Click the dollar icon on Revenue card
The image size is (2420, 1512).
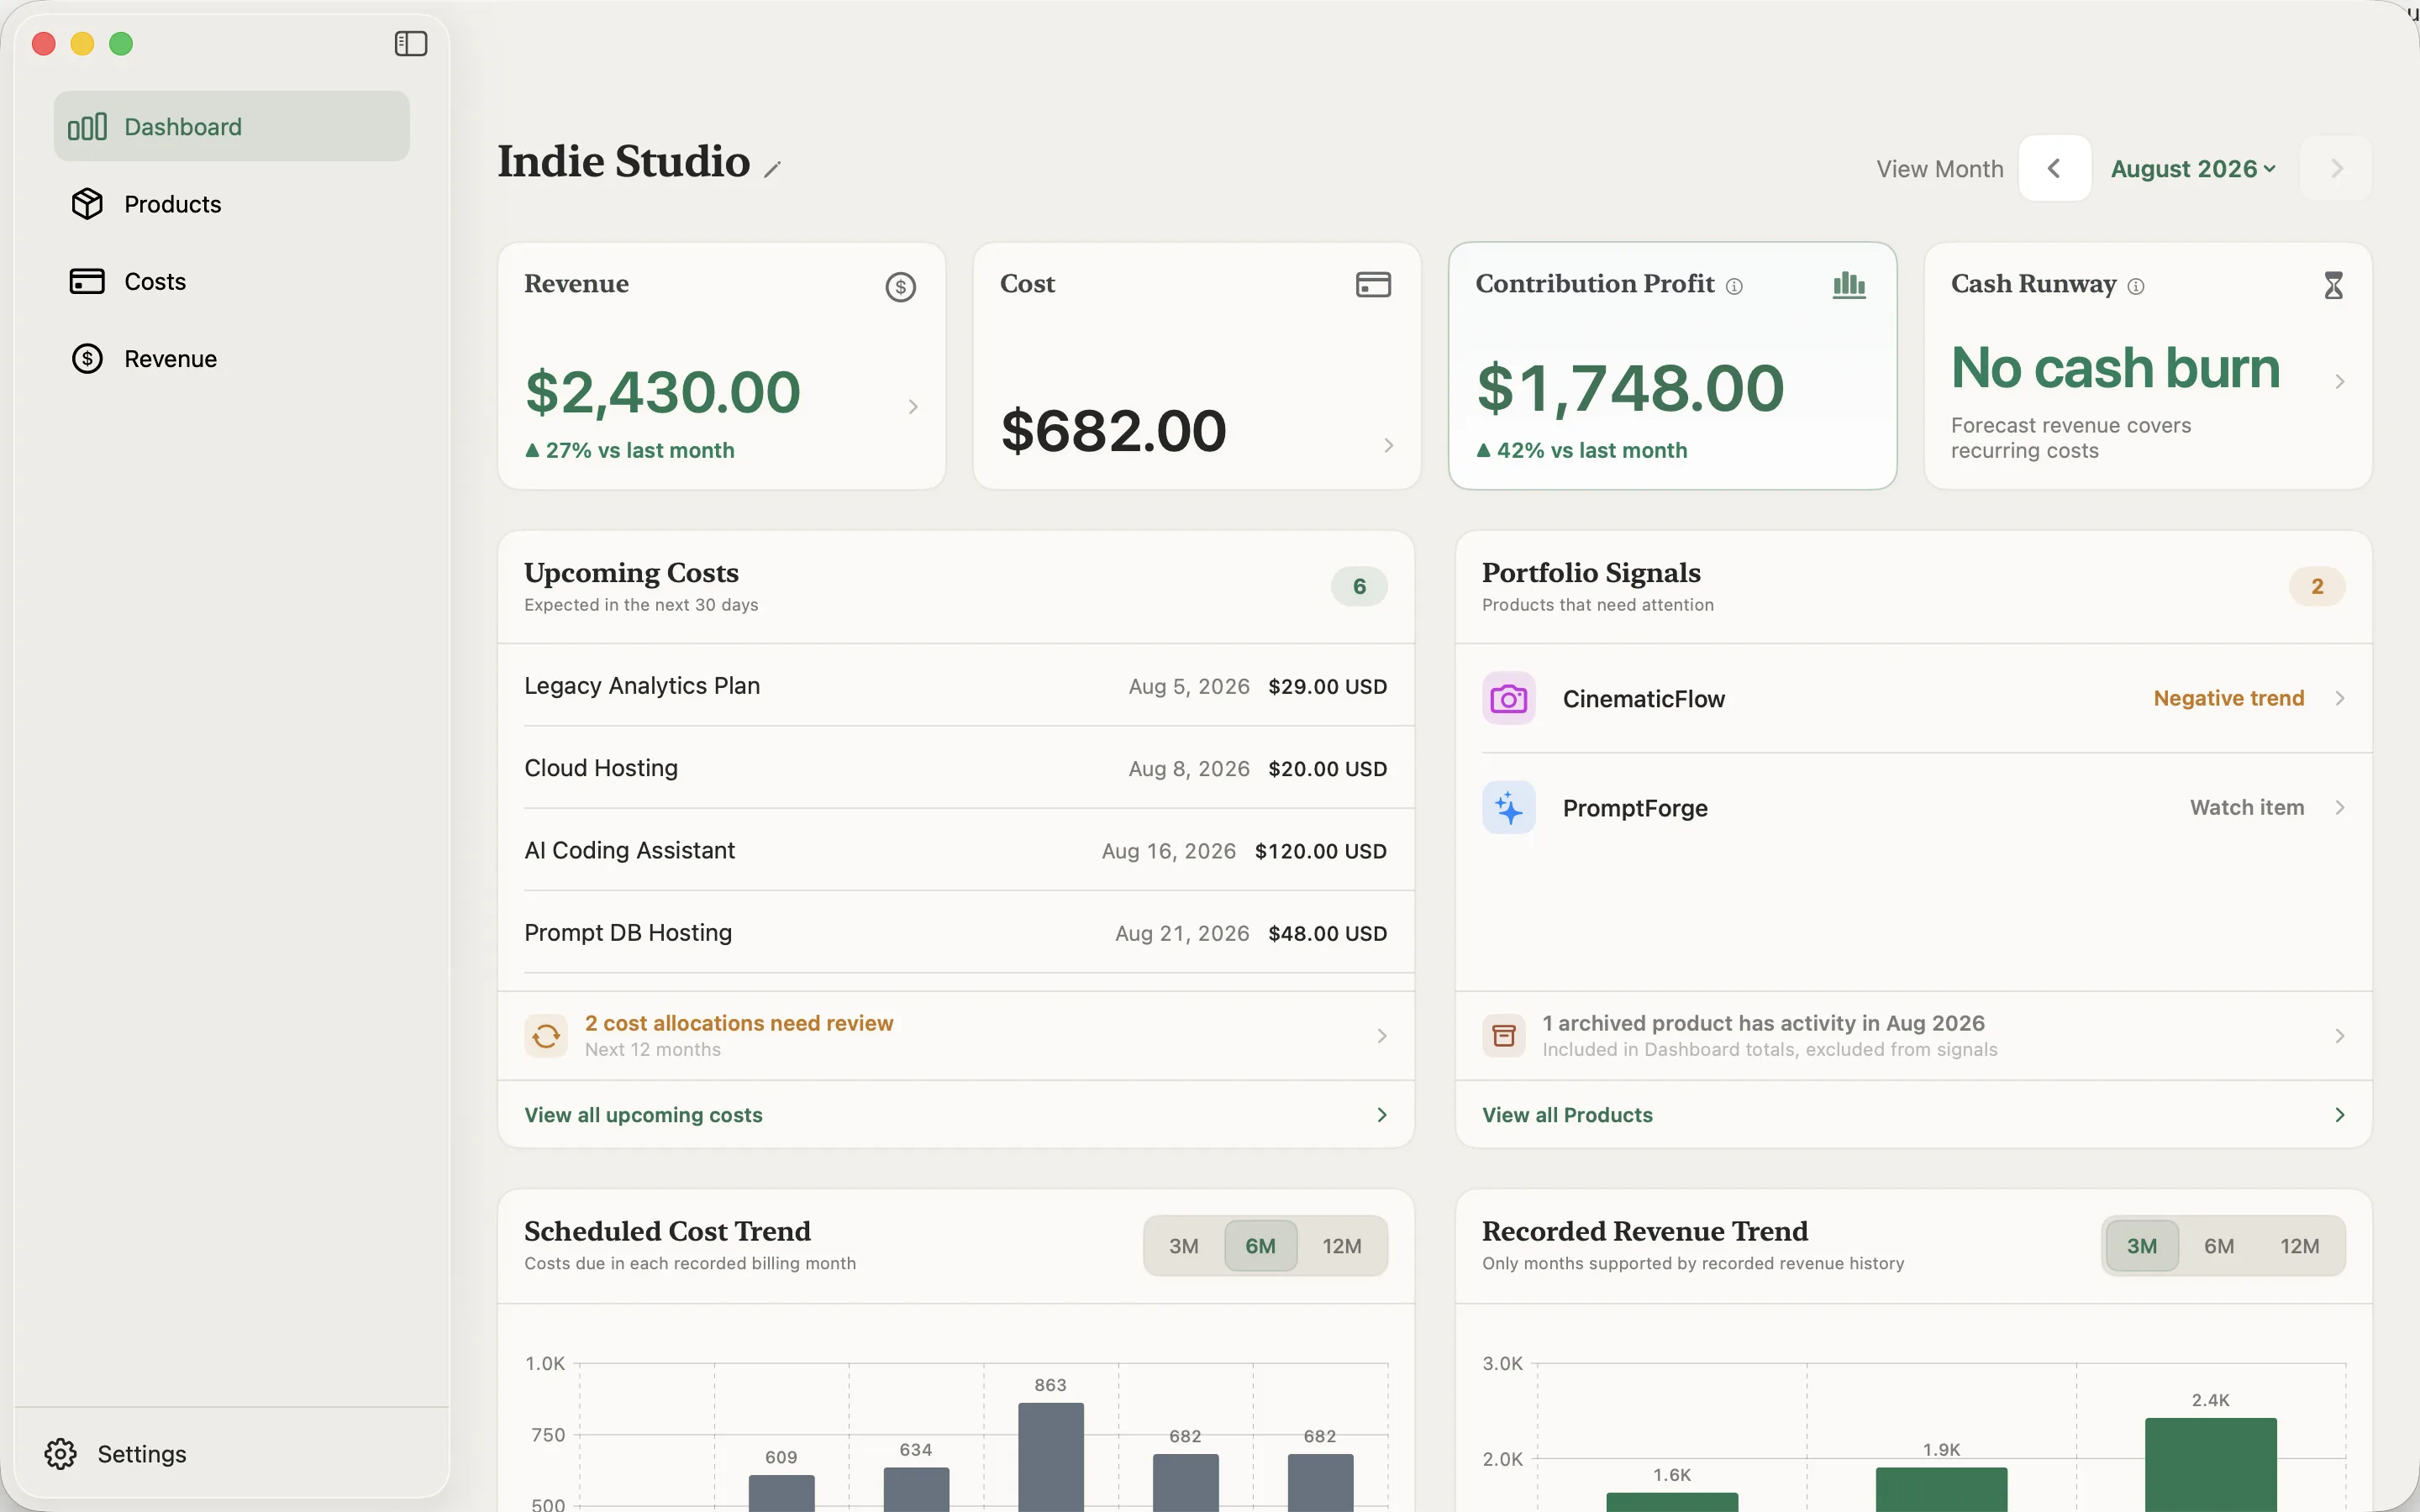[x=901, y=287]
